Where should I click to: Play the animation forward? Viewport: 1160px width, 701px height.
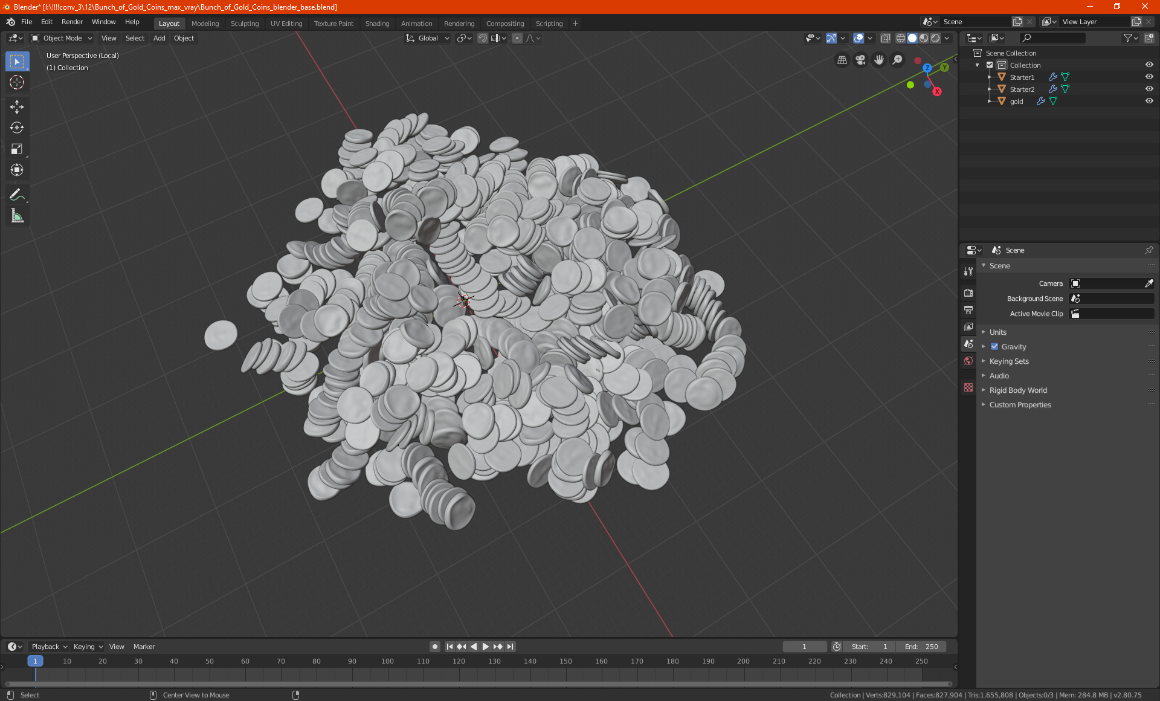[x=485, y=647]
